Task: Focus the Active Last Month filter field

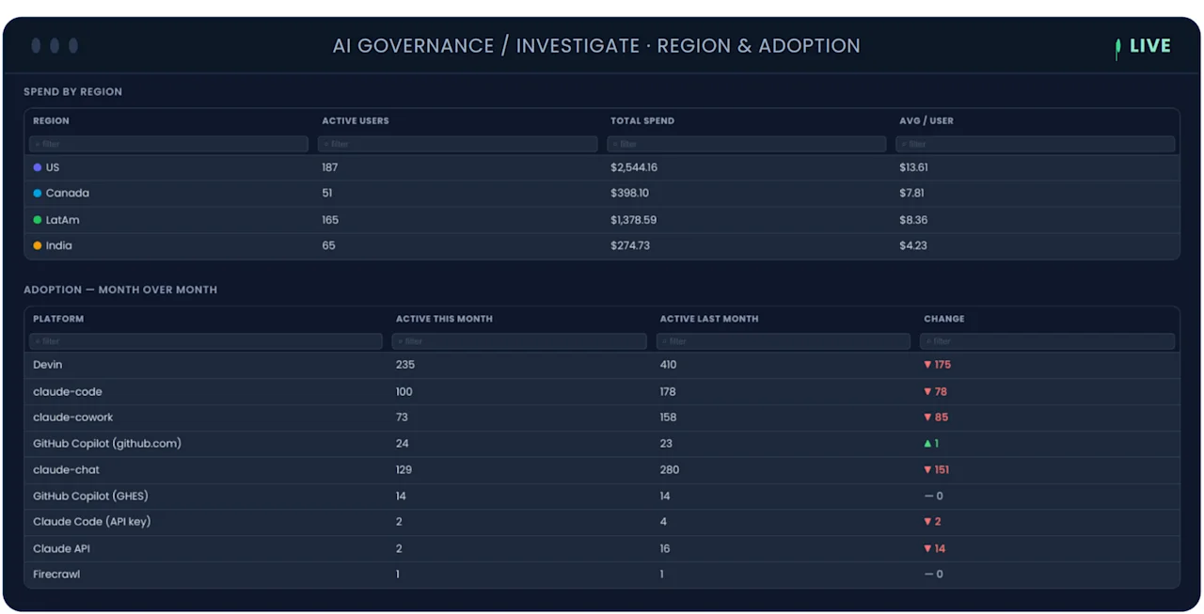Action: tap(784, 341)
